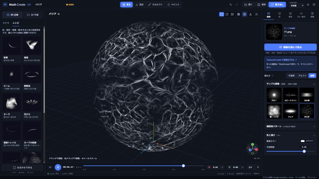Open the help question mark icon
Viewport: 319px width, 179px height.
click(314, 5)
